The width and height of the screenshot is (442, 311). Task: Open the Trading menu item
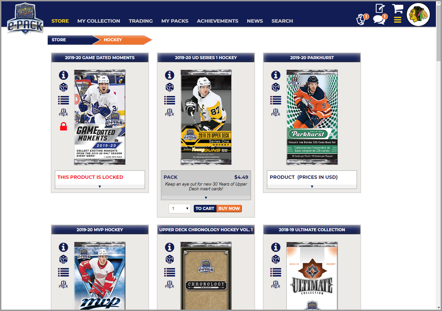coord(141,21)
